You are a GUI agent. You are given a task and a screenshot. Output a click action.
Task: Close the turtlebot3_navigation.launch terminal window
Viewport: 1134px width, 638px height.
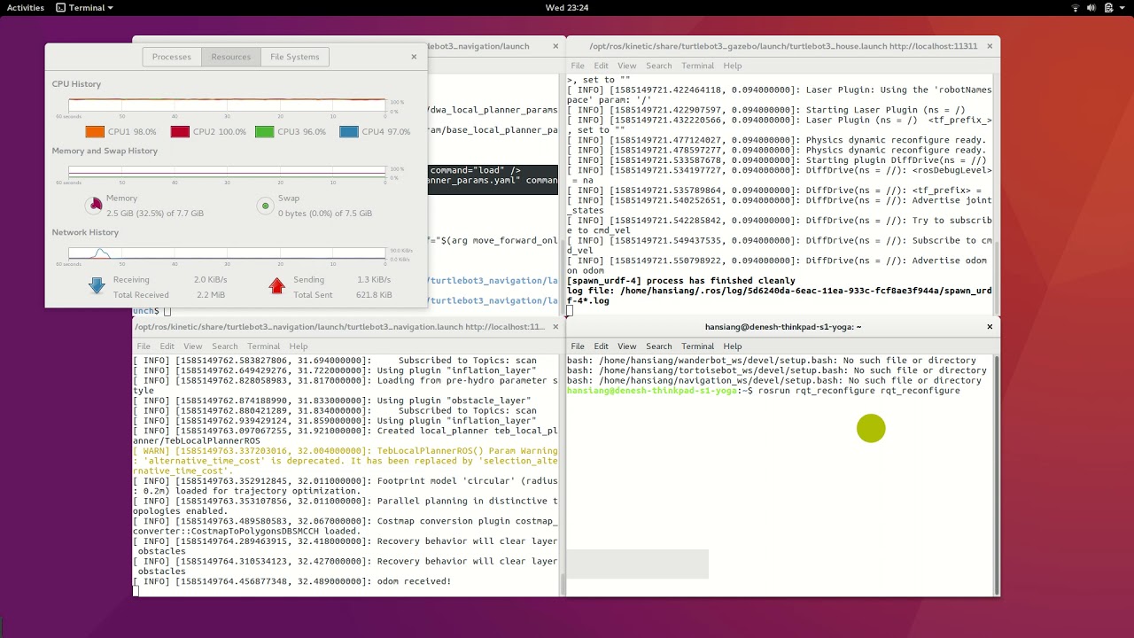pyautogui.click(x=555, y=327)
